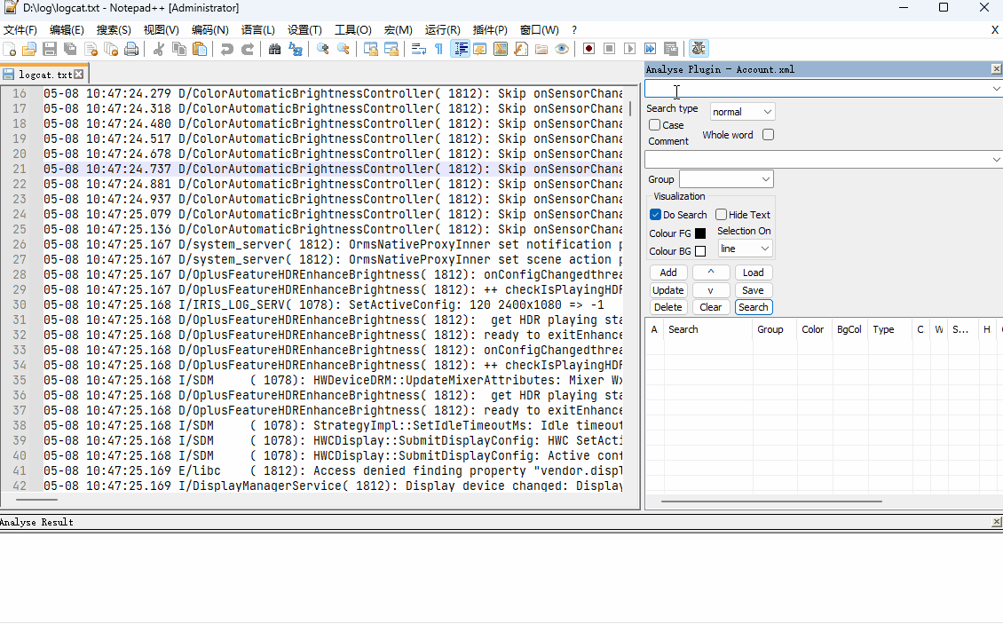This screenshot has width=1003, height=624.
Task: Open Folder as Workspace toolbar icon
Action: tap(541, 49)
